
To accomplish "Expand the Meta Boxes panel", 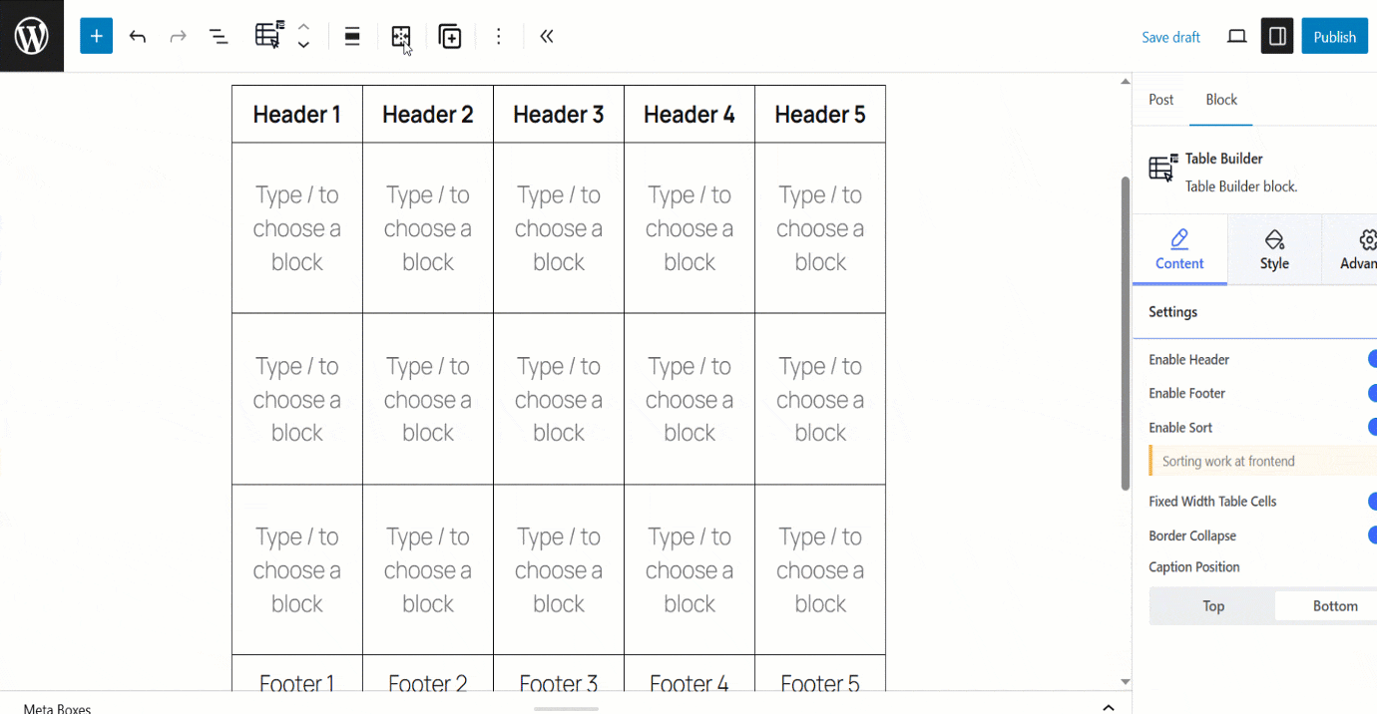I will 1108,706.
